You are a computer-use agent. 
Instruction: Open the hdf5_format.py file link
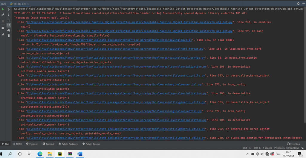(x=115, y=49)
